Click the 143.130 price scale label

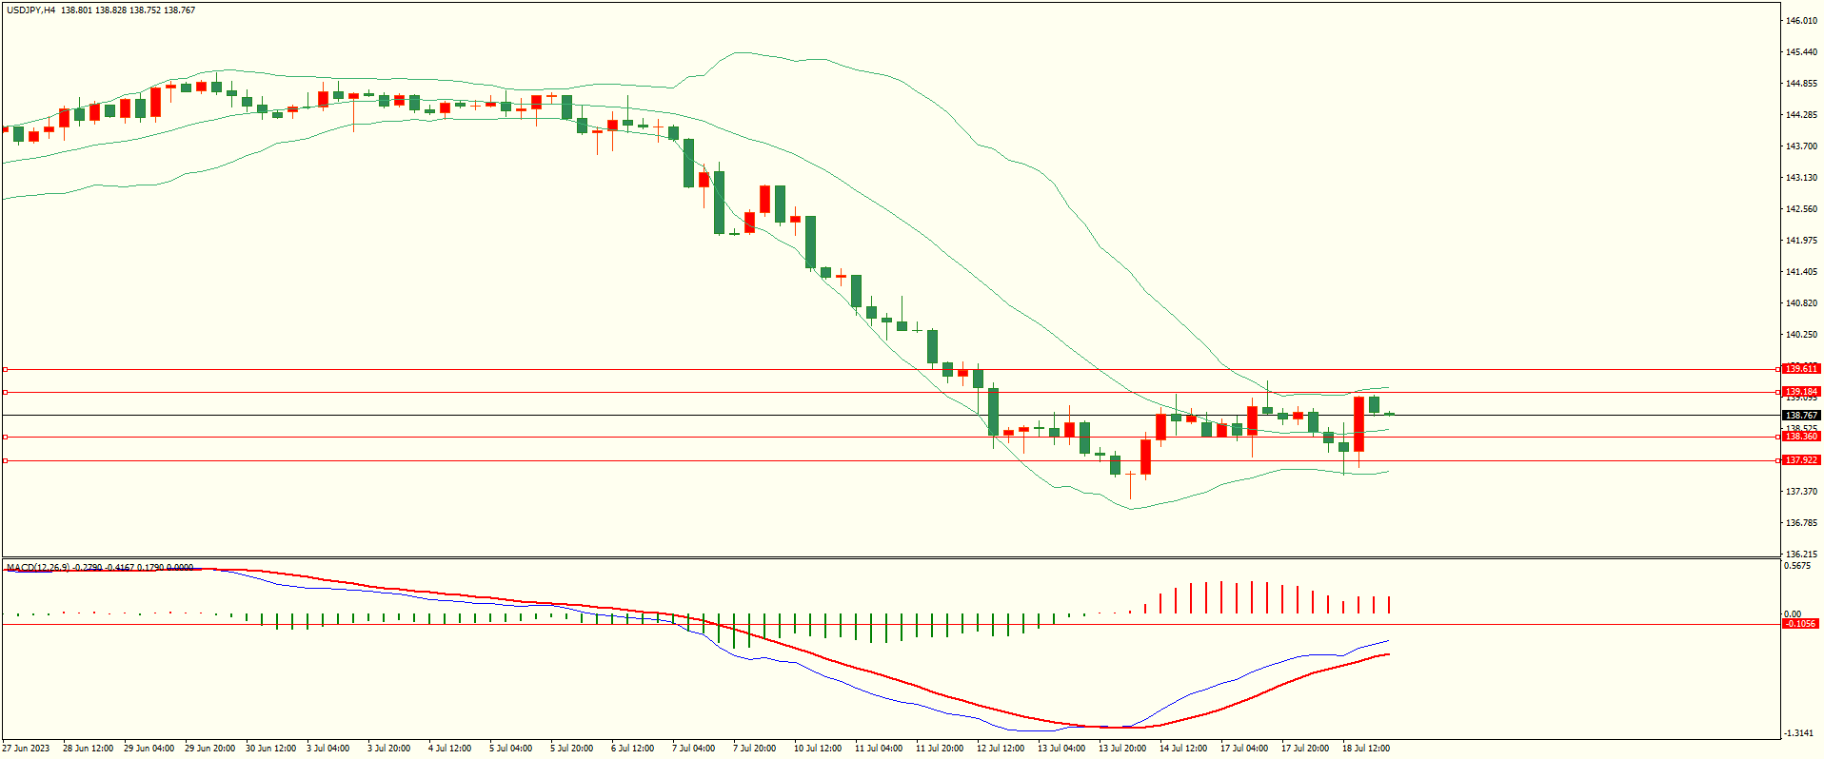1802,178
